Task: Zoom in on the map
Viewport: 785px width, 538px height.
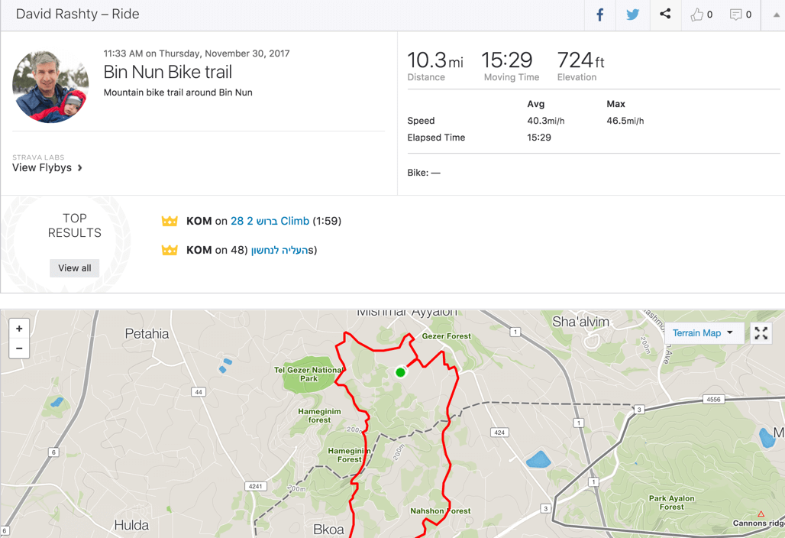Action: pyautogui.click(x=19, y=329)
